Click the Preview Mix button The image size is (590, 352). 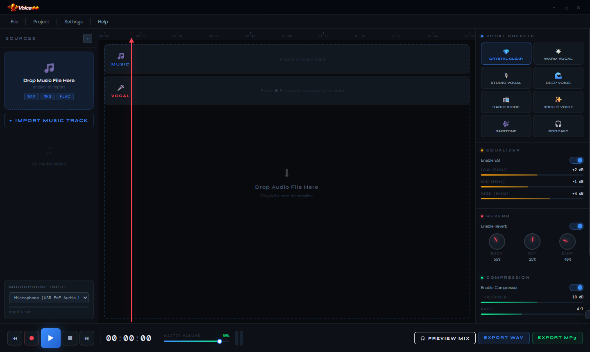click(445, 338)
